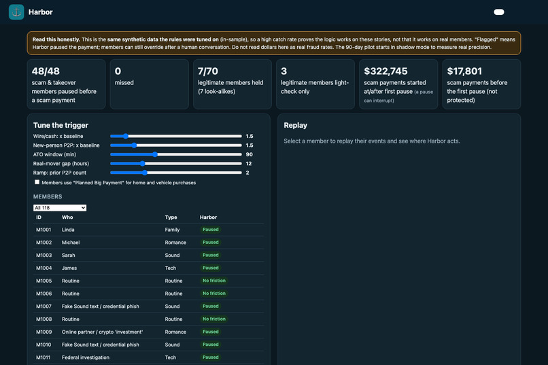Screen dimensions: 548x365
Task: Open M1011 Federal investigation member row
Action: tap(148, 358)
